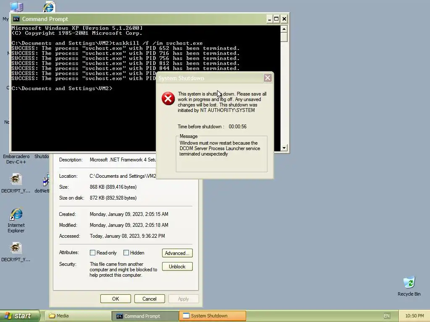Screen dimensions: 430x322
Task: Click the shutdown countdown 00:00:56
Action: [238, 127]
